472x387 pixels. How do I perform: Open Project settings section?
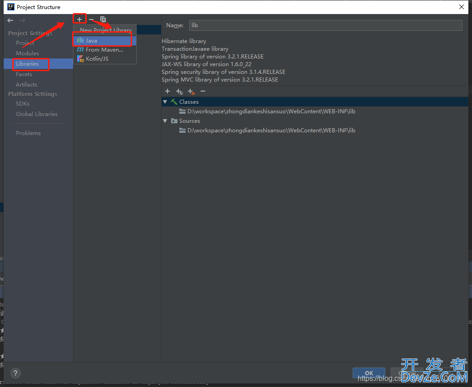click(x=25, y=43)
